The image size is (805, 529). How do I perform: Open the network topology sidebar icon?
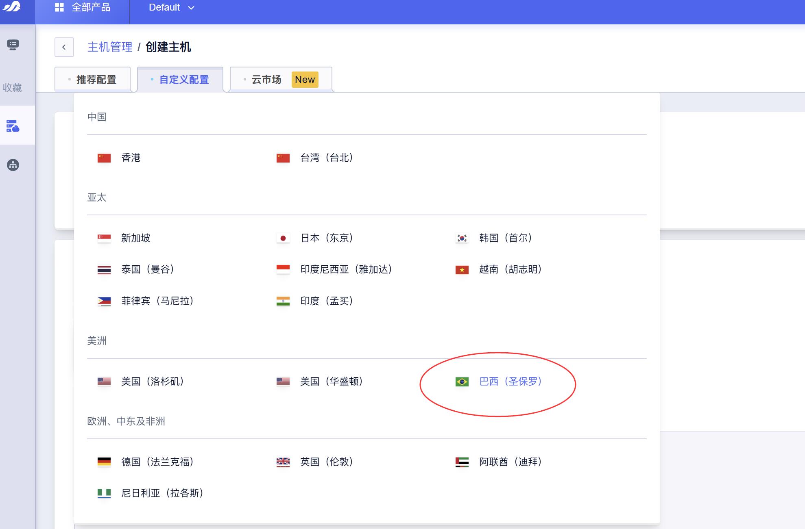coord(13,165)
